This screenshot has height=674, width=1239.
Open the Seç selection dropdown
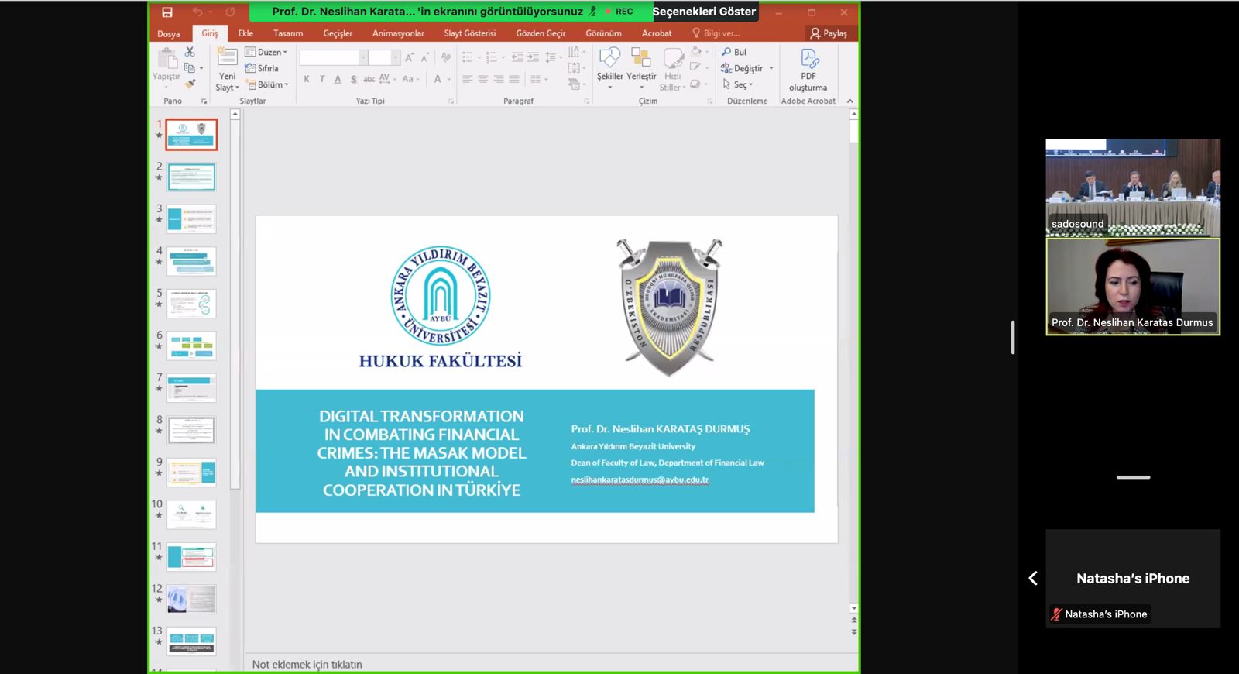point(738,84)
